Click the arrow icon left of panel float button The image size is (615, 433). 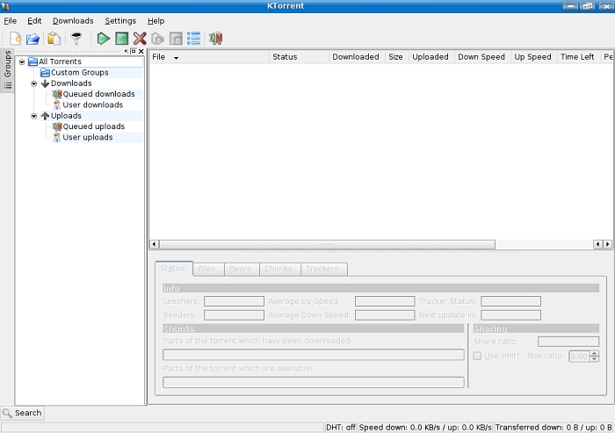[127, 51]
